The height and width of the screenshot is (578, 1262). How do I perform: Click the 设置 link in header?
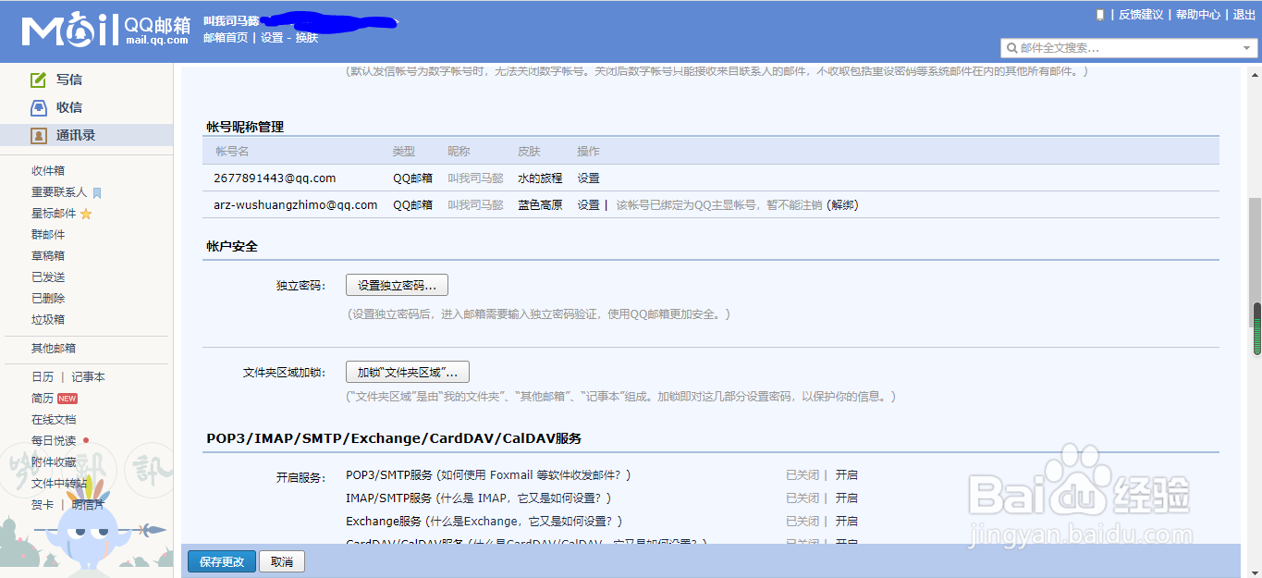tap(272, 38)
